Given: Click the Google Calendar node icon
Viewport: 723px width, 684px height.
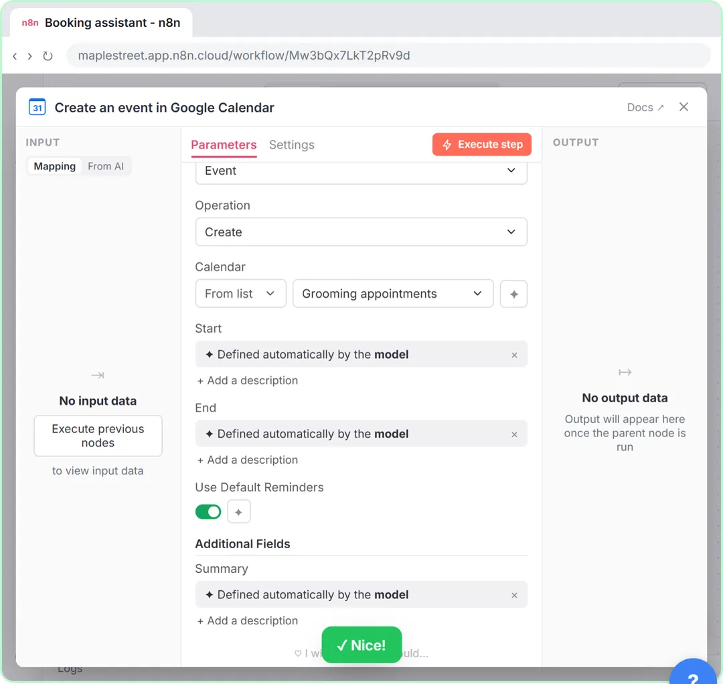Looking at the screenshot, I should tap(37, 107).
